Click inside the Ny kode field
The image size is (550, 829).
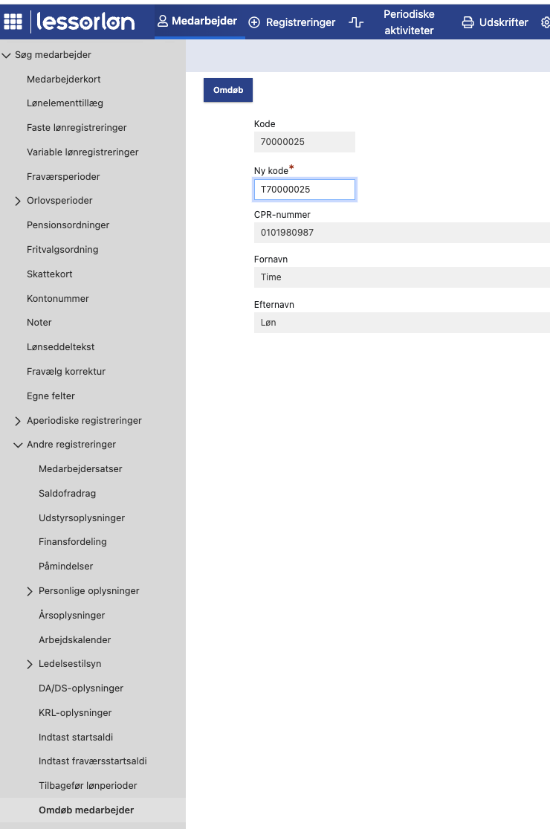[x=304, y=189]
